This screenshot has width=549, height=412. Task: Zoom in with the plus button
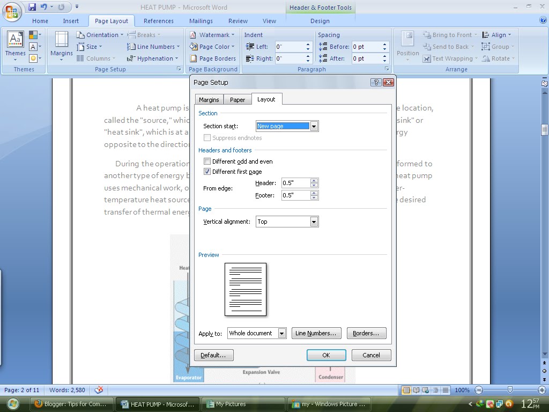coord(542,390)
